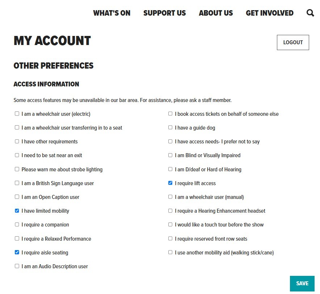Save the access preferences

point(302,283)
